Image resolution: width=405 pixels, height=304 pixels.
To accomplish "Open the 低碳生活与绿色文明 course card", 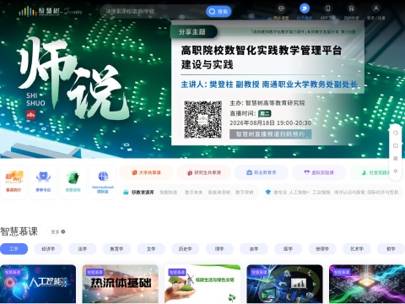I will coord(202,284).
